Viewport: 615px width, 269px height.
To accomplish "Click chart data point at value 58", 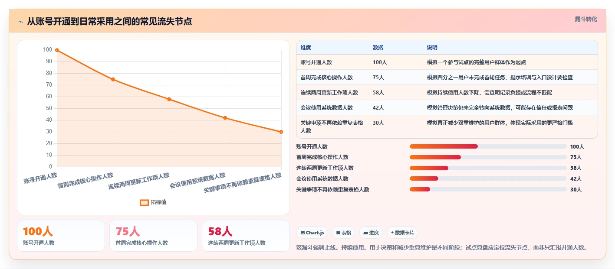I will [x=169, y=99].
